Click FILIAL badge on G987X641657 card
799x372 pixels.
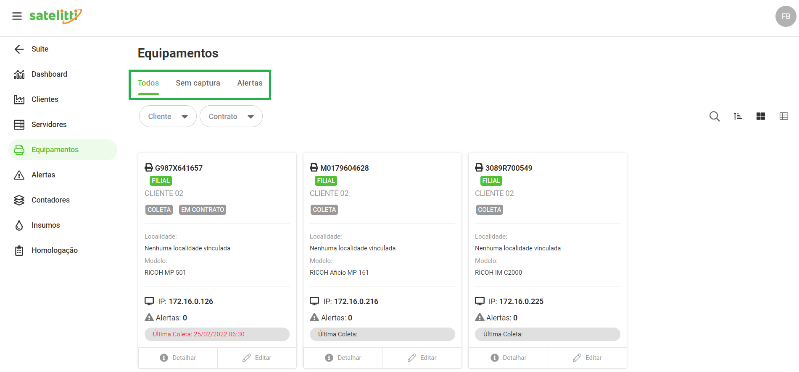coord(161,181)
